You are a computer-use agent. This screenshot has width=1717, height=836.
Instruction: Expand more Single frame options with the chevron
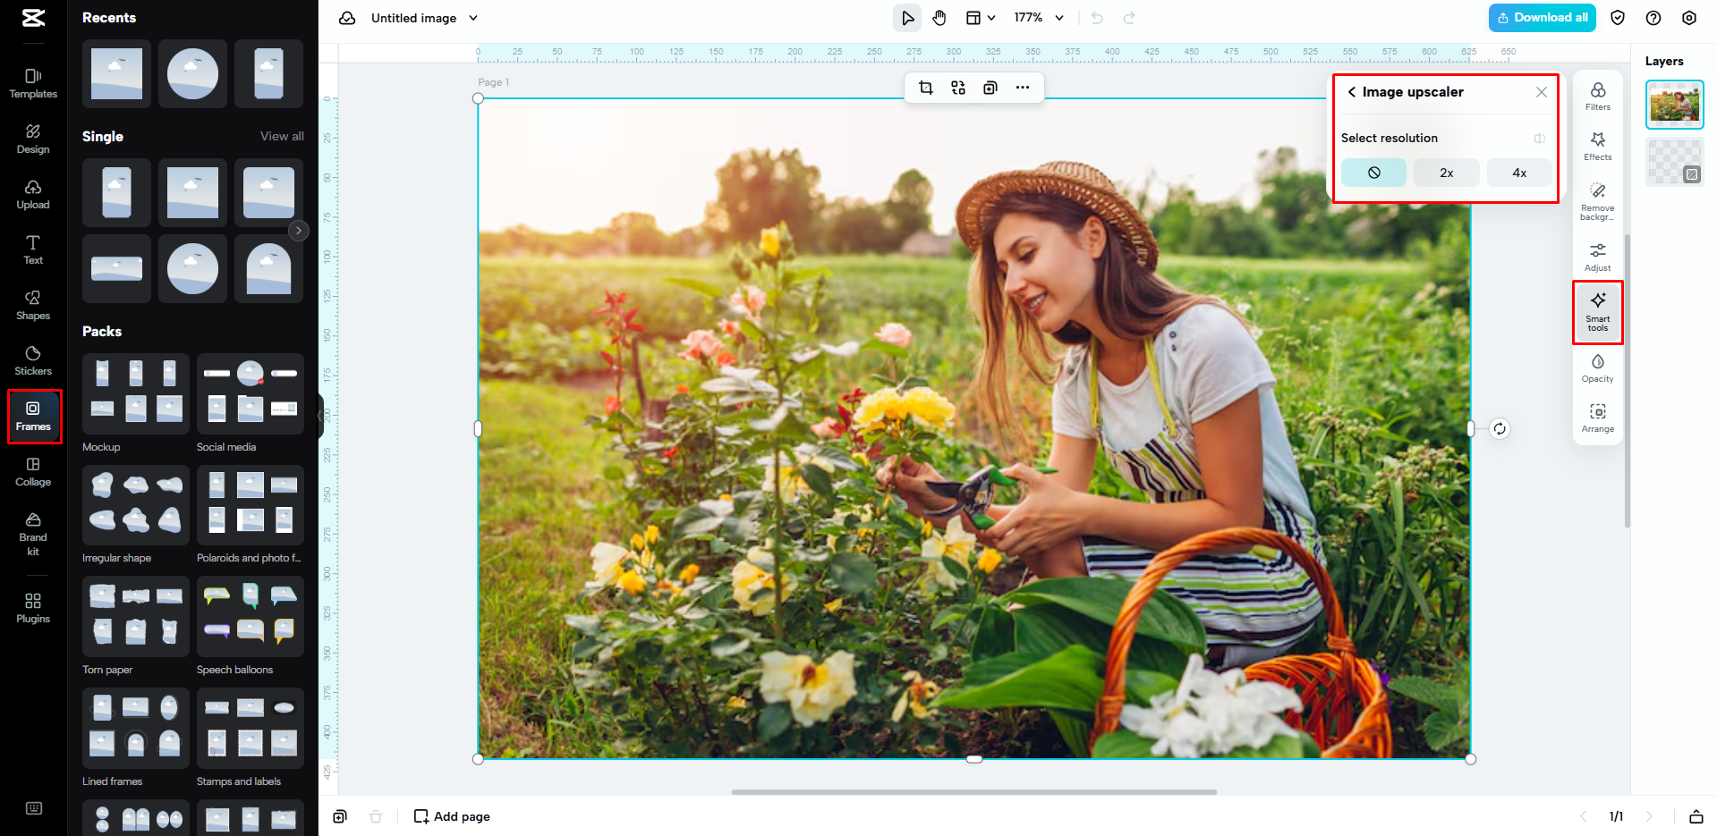click(298, 230)
